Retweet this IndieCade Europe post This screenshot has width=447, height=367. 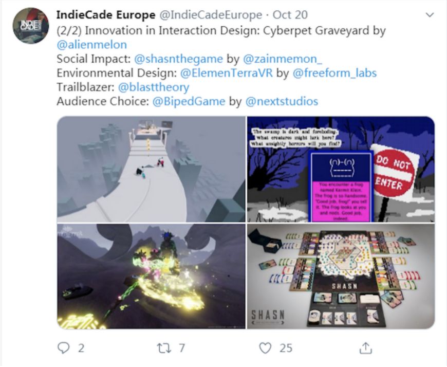coord(164,348)
